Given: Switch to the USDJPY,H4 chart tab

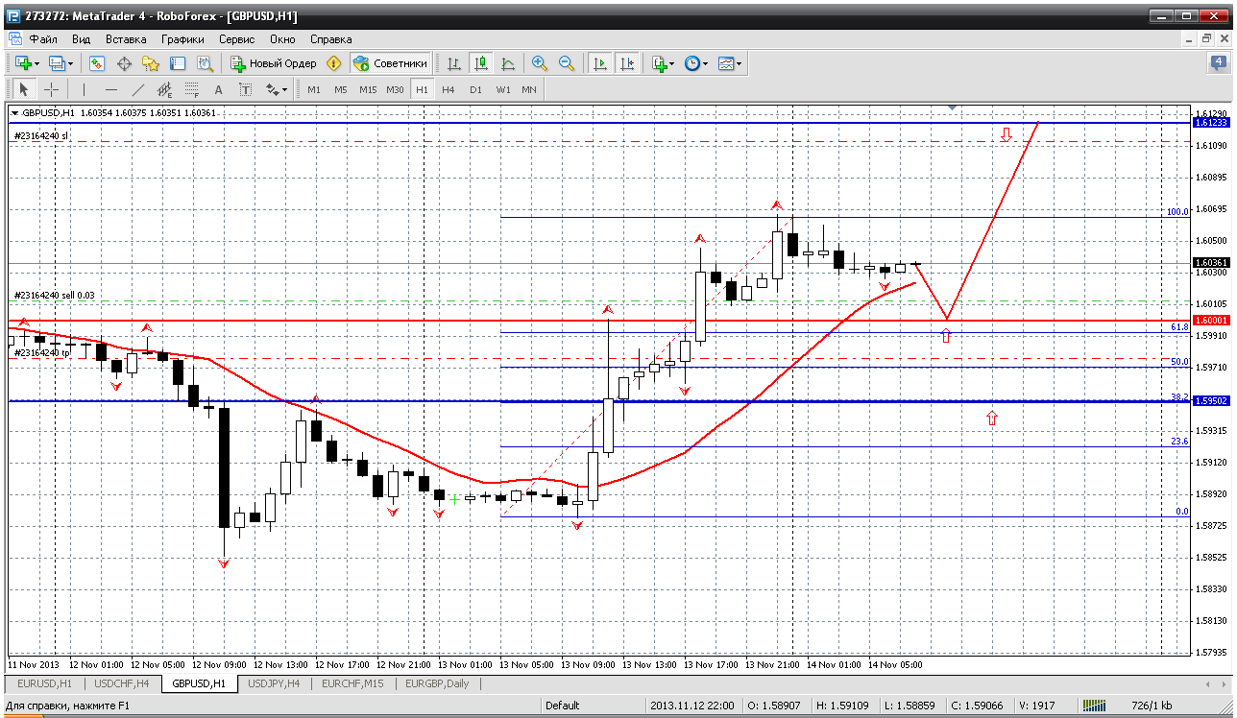Looking at the screenshot, I should point(274,684).
